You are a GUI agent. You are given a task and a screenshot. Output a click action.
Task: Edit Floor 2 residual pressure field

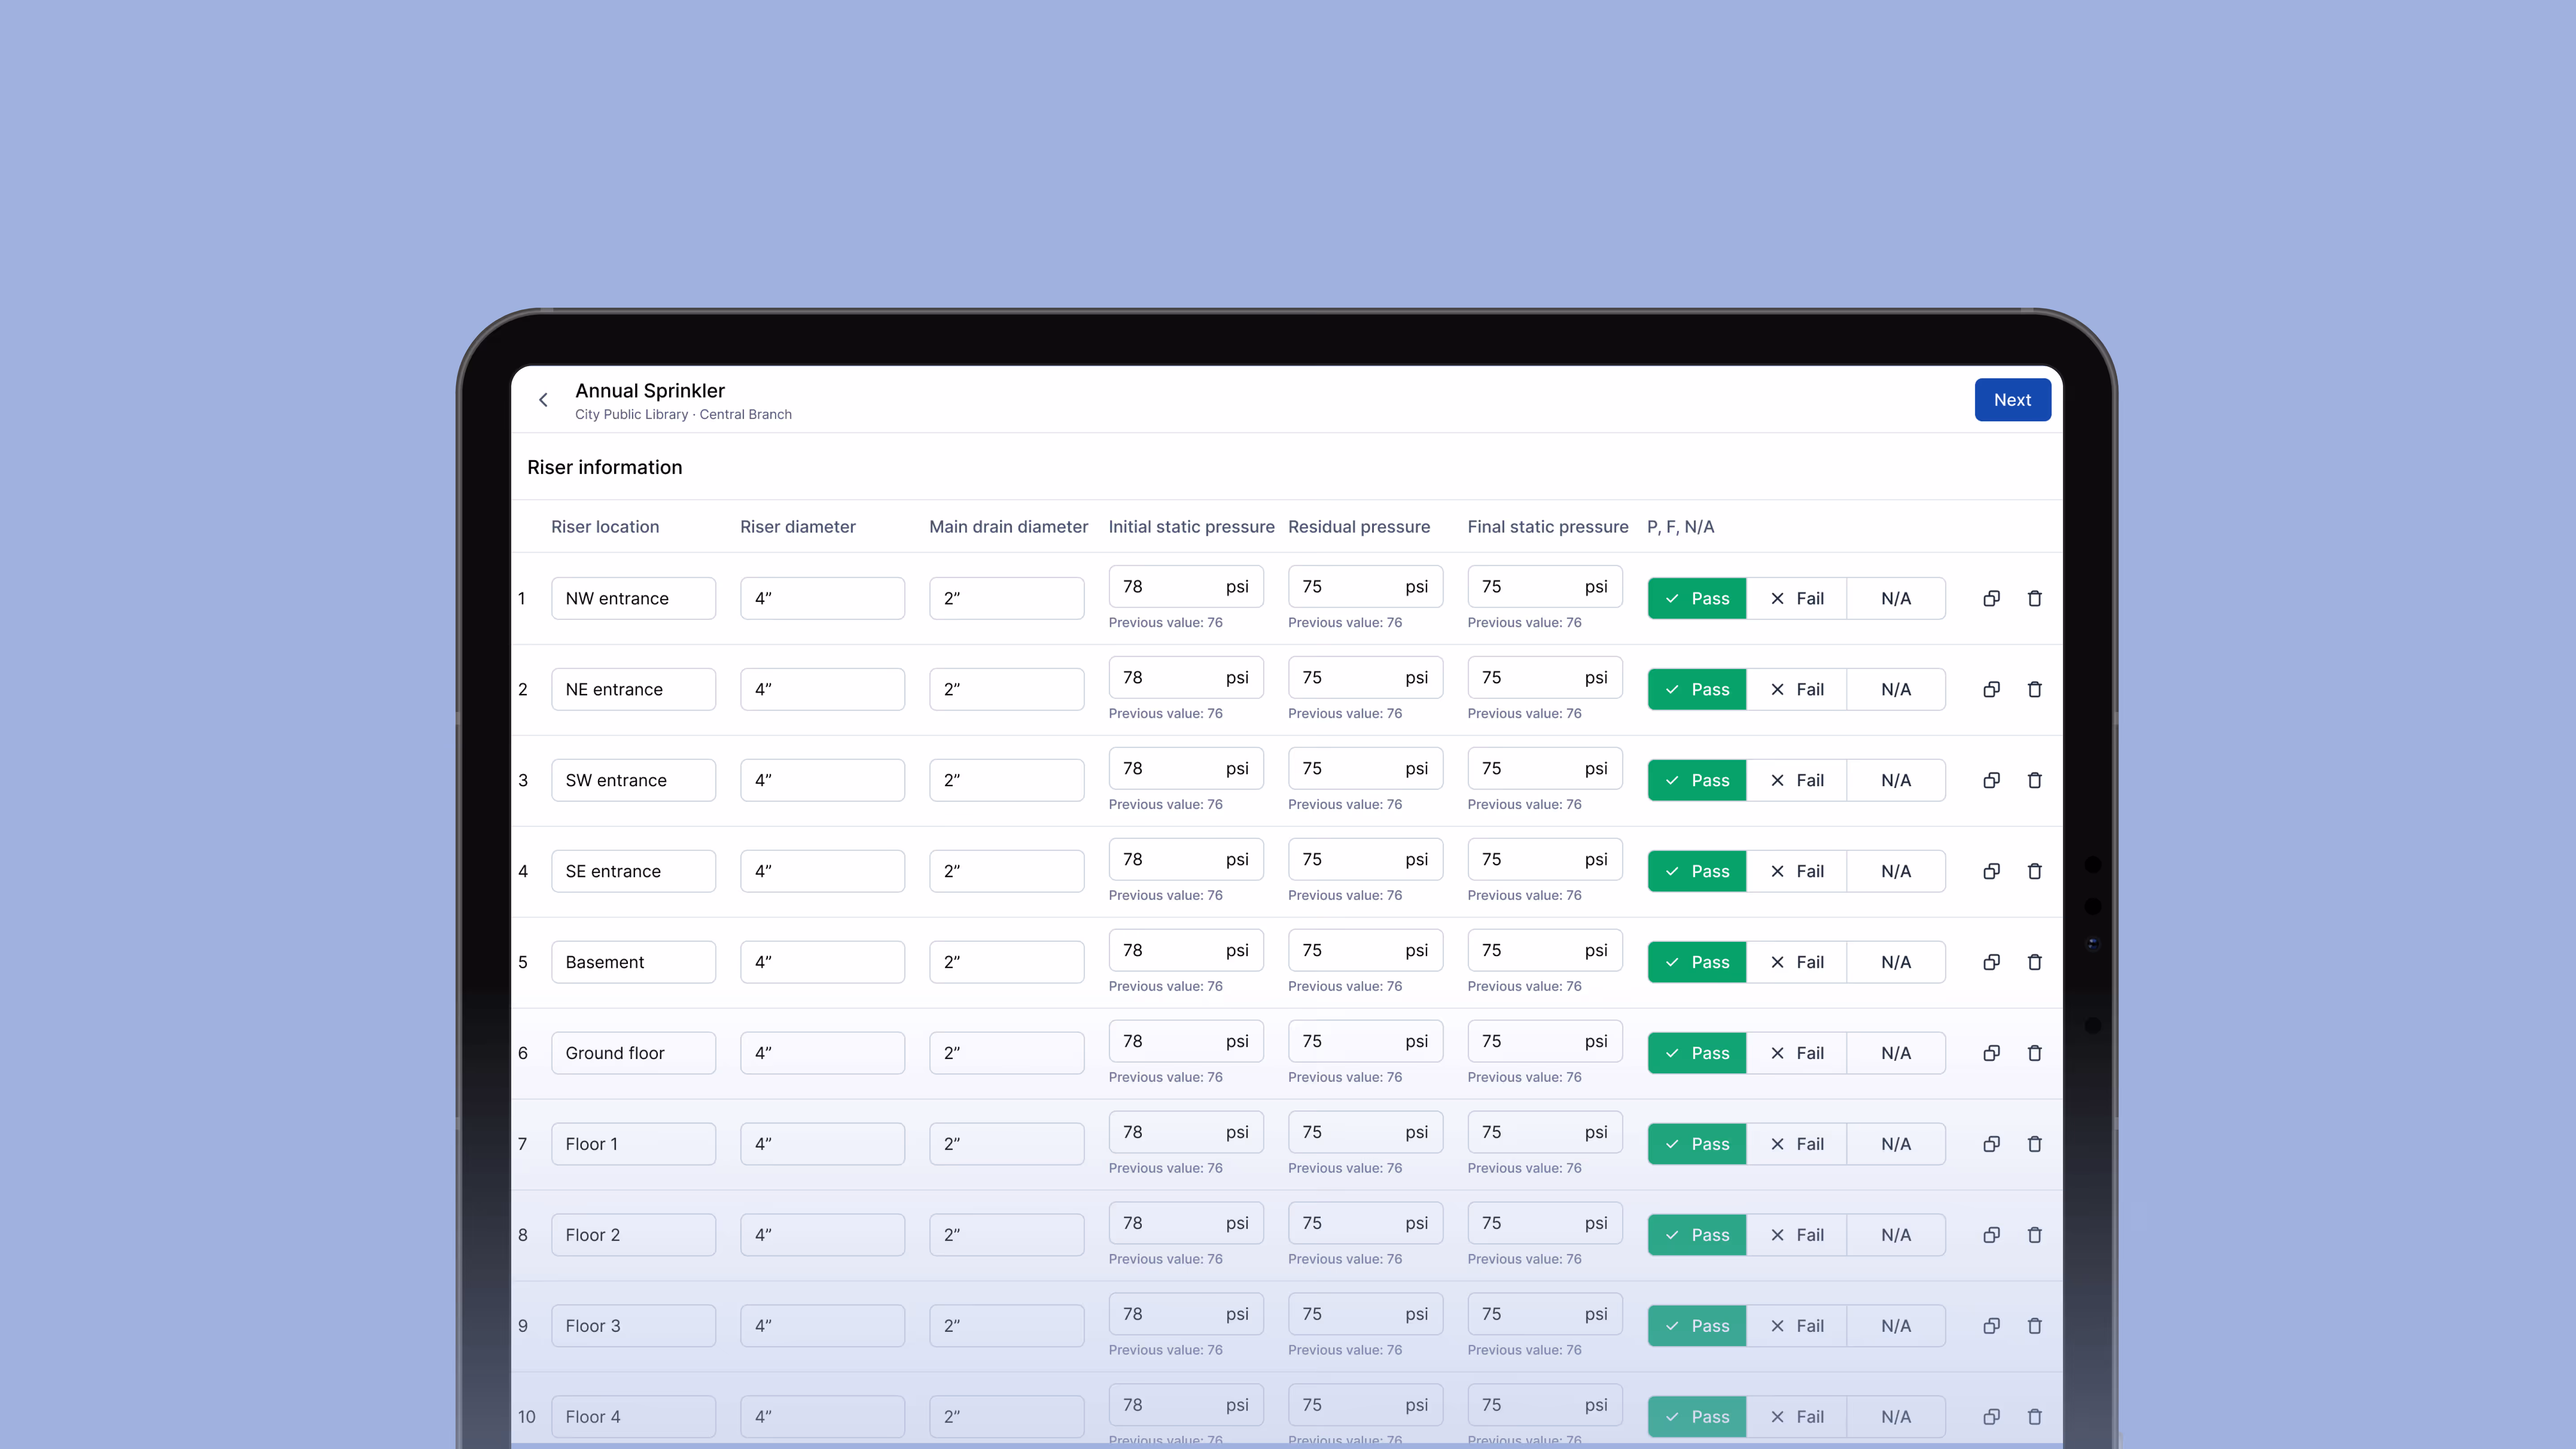[x=1345, y=1223]
